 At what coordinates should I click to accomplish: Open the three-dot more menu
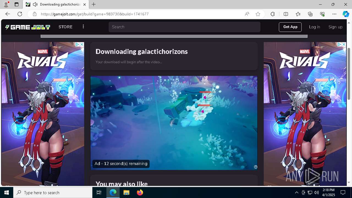click(83, 27)
